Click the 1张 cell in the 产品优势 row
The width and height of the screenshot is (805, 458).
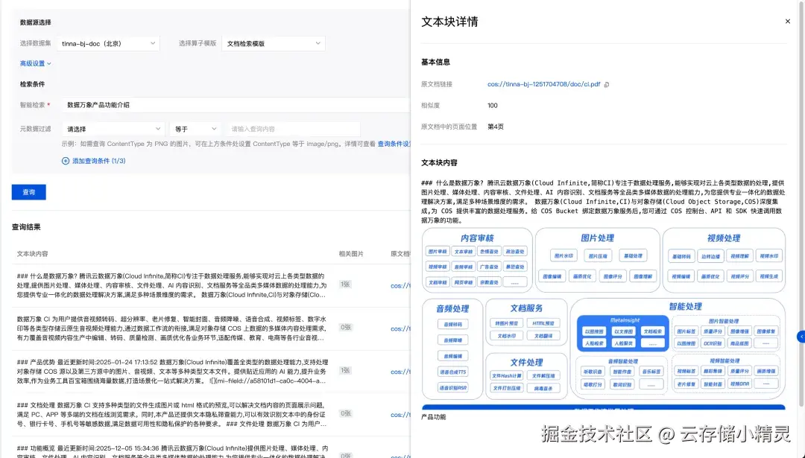click(345, 370)
